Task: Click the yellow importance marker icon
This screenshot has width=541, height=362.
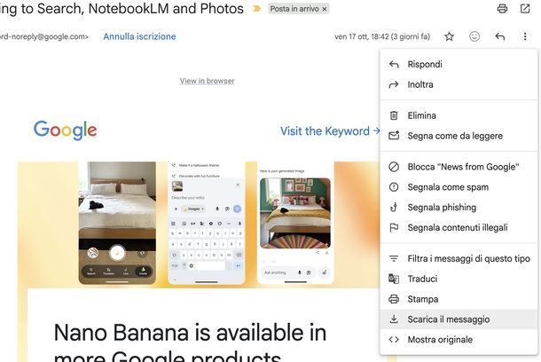Action: click(256, 9)
